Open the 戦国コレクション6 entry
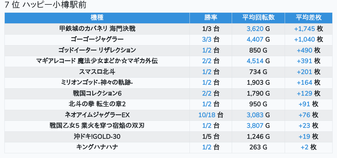This screenshot has width=337, height=158. click(97, 94)
